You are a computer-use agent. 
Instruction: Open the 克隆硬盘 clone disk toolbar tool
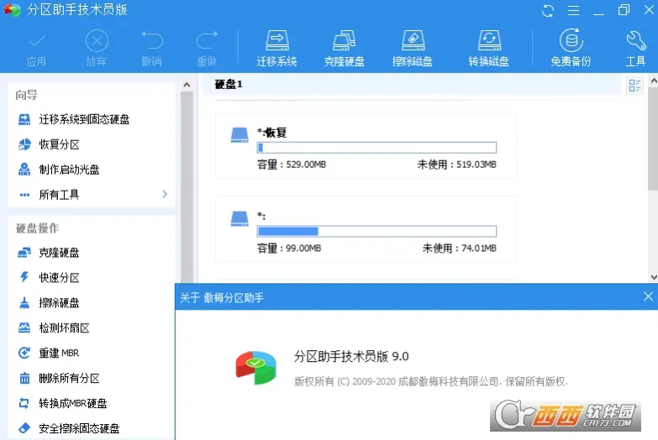(344, 49)
